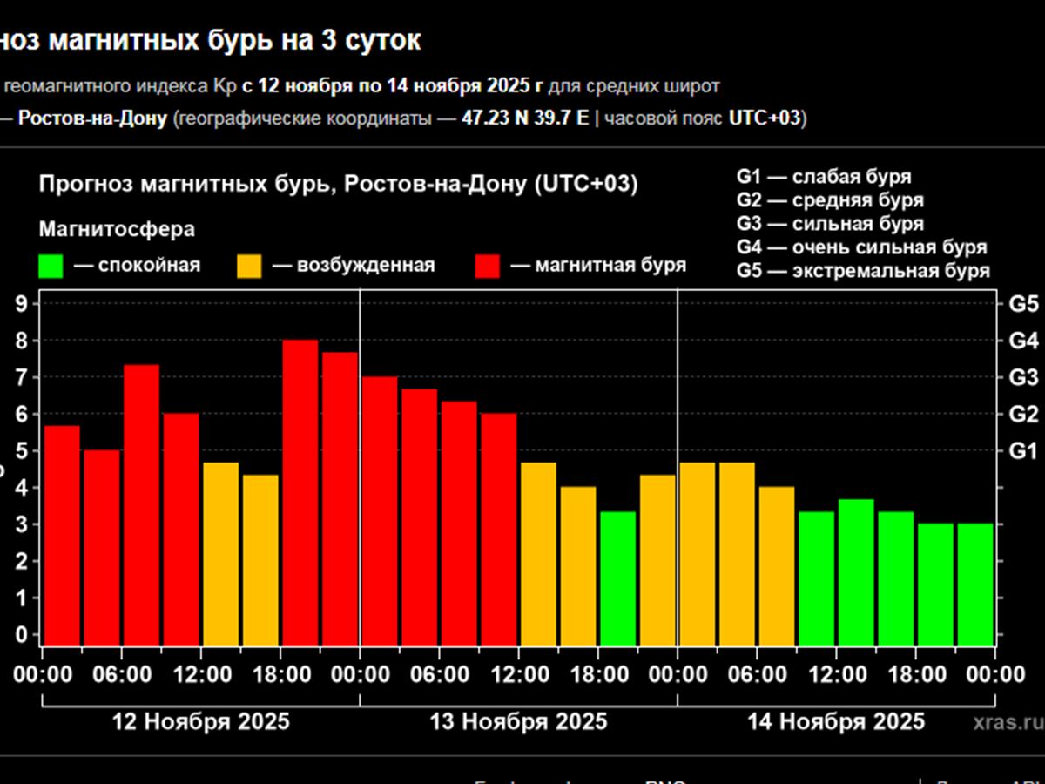The width and height of the screenshot is (1045, 784).
Task: Click the bold 'Ростов-на-Дону' city name in header
Action: (x=92, y=118)
